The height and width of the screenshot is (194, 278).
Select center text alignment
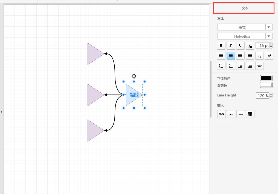231,56
